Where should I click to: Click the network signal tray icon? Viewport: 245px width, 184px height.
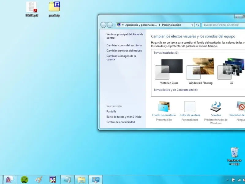click(x=239, y=180)
